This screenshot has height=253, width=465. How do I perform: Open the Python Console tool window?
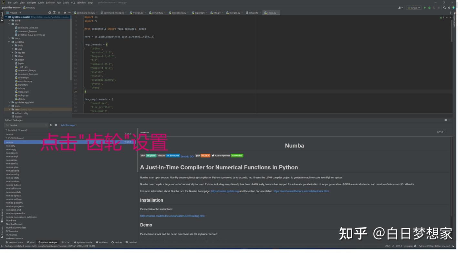(x=84, y=242)
